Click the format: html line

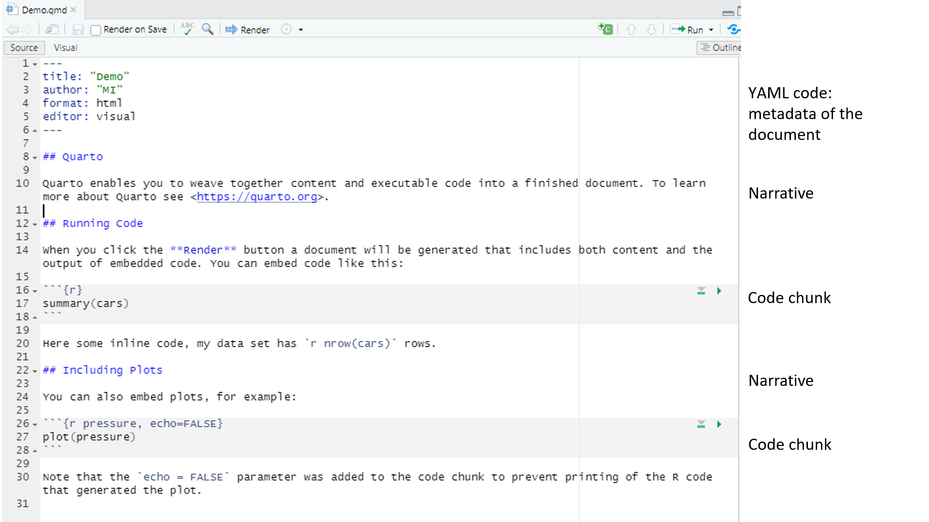click(82, 103)
